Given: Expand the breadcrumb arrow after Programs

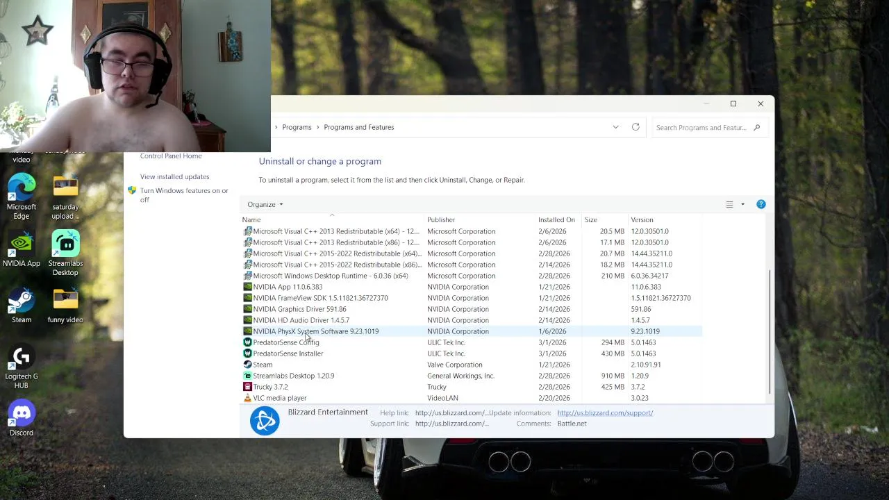Looking at the screenshot, I should point(318,127).
